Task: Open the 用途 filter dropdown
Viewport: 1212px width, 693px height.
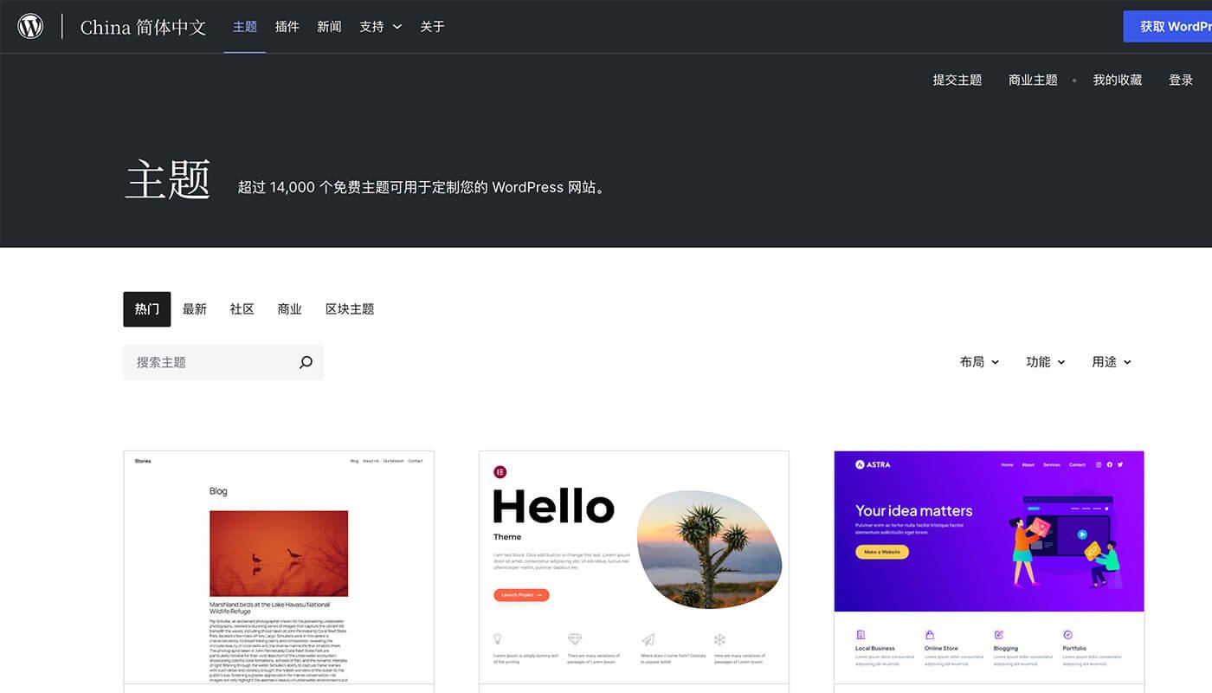Action: click(1111, 362)
